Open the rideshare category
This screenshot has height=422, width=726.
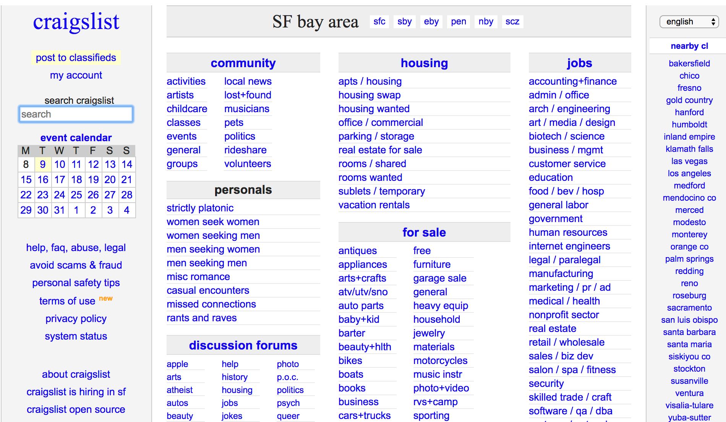point(245,150)
